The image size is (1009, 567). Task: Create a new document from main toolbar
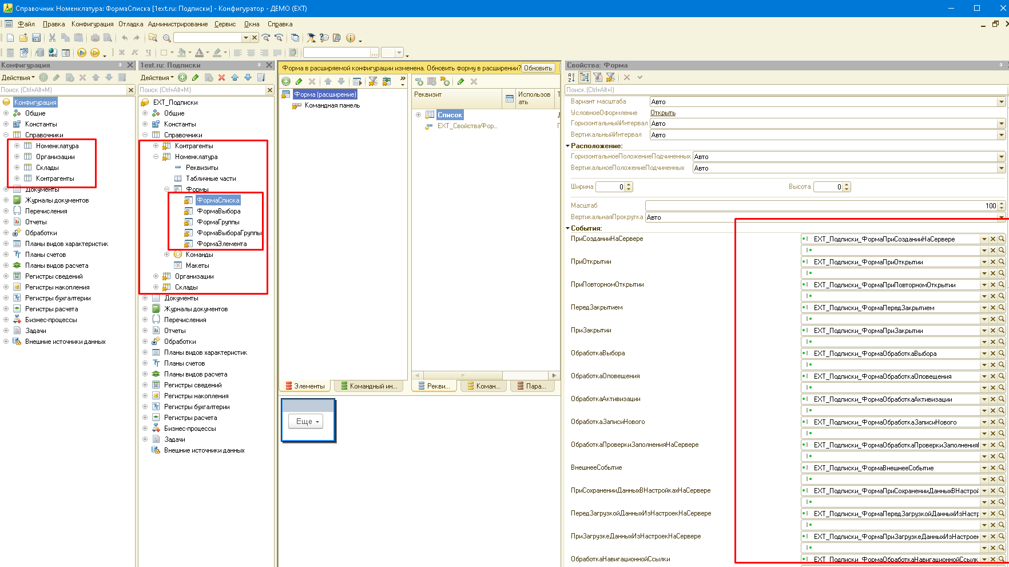point(10,38)
